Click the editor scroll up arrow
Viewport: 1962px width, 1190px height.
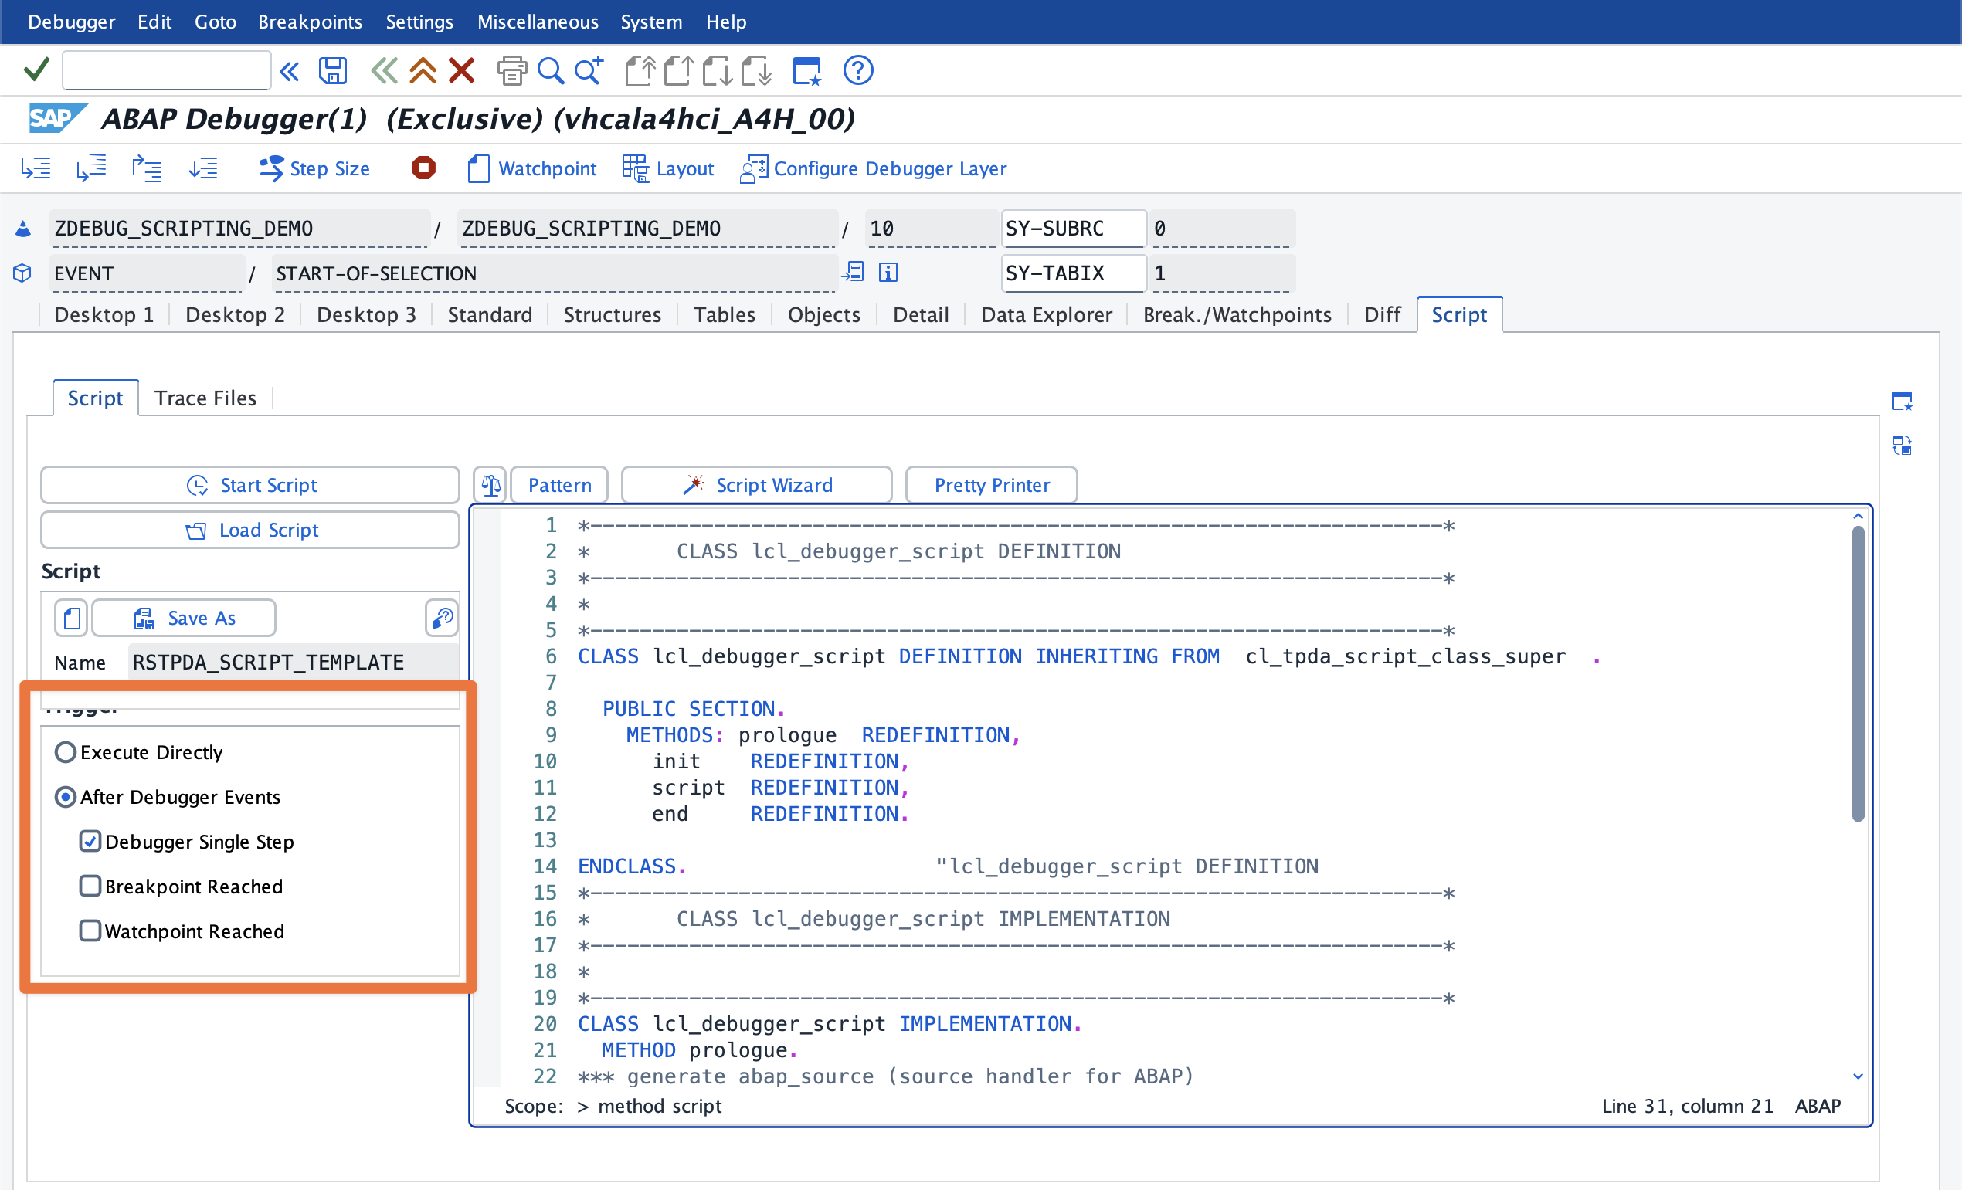(1858, 516)
